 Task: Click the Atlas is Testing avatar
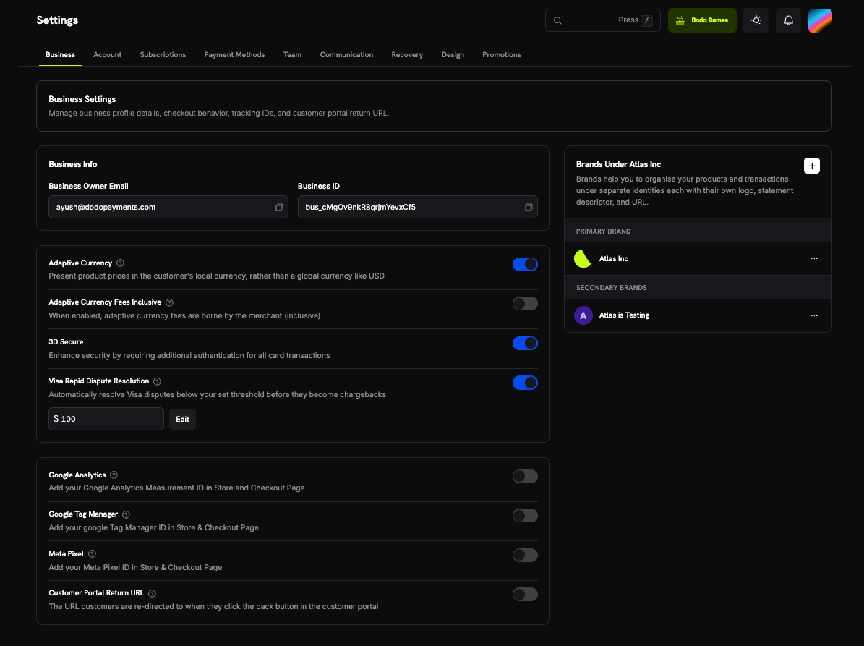pyautogui.click(x=583, y=315)
